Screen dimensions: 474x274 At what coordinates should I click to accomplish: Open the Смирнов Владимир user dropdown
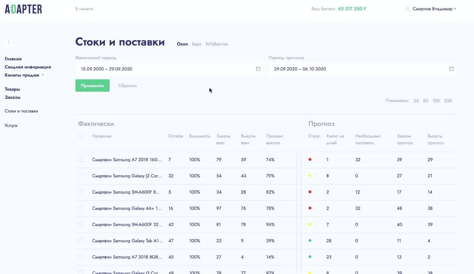434,9
